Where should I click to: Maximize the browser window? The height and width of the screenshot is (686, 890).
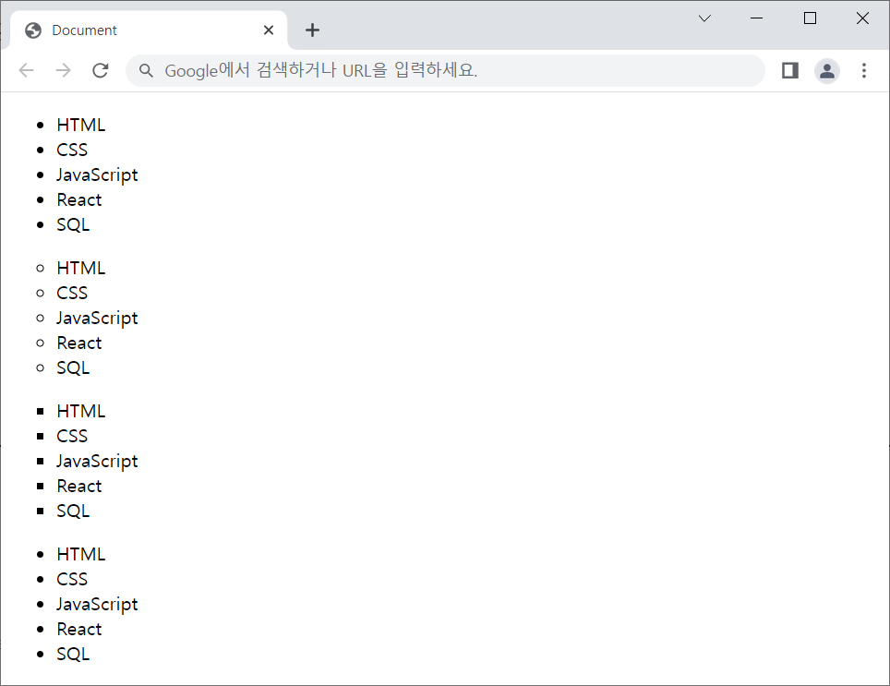(810, 18)
